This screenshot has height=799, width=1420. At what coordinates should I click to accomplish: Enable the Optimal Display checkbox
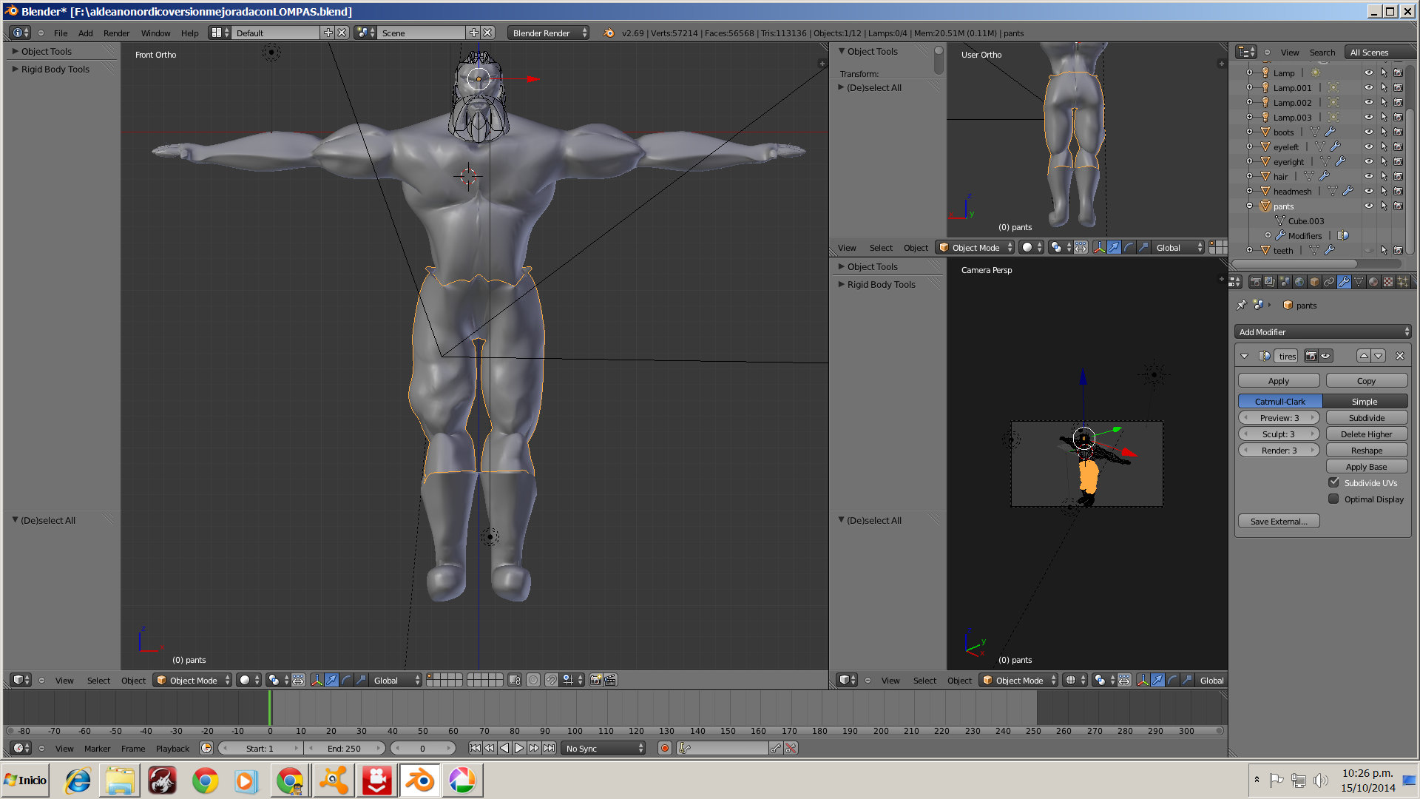pos(1333,499)
